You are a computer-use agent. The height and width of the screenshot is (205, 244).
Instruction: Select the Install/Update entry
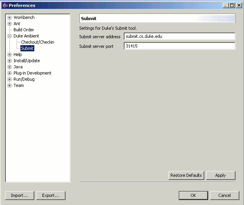point(27,61)
